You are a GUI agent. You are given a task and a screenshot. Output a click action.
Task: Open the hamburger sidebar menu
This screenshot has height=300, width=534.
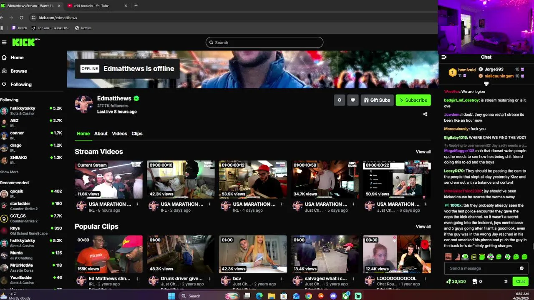click(4, 42)
